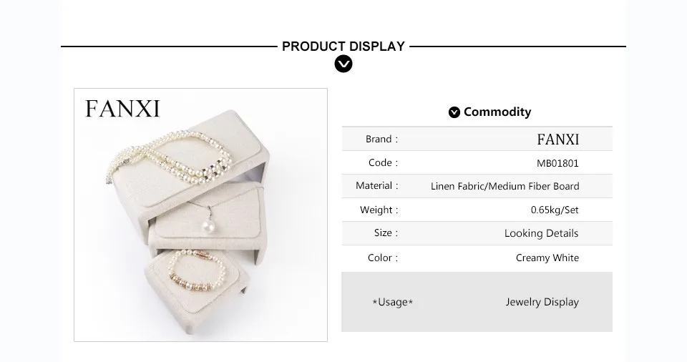Select the Commodity section title
The width and height of the screenshot is (687, 362).
pos(497,112)
